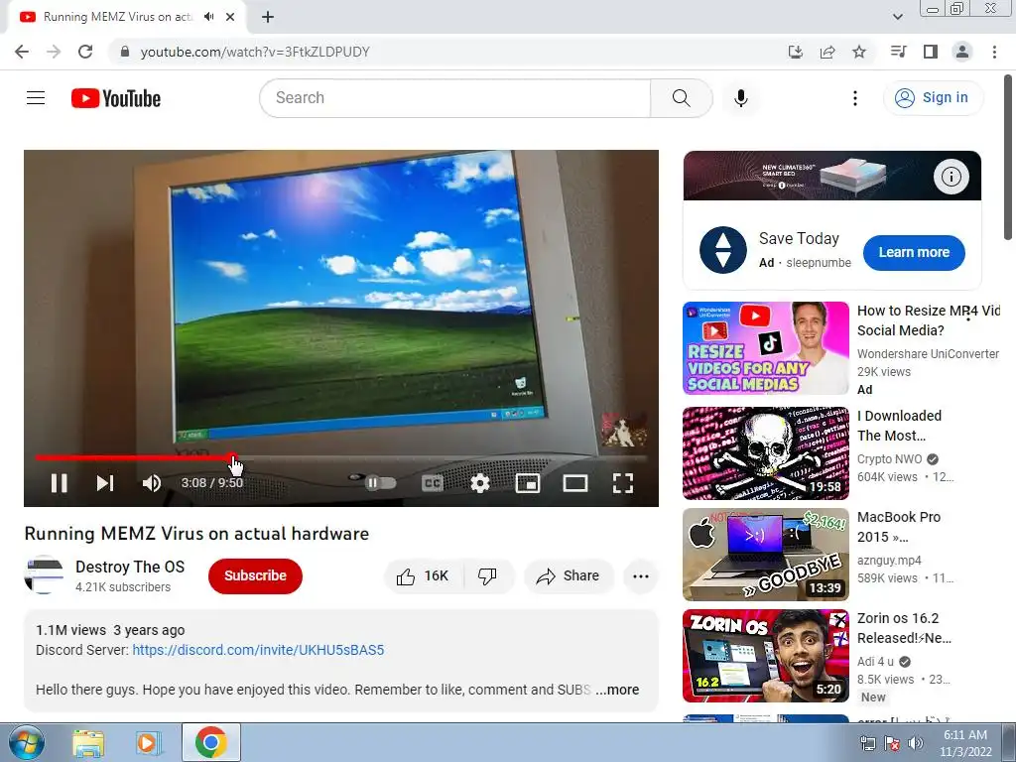Open 'Zorin os 16.2 Released' title

(905, 628)
